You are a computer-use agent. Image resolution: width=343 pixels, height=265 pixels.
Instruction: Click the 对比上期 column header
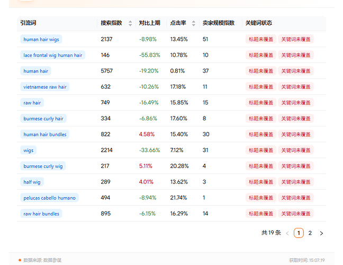click(149, 23)
